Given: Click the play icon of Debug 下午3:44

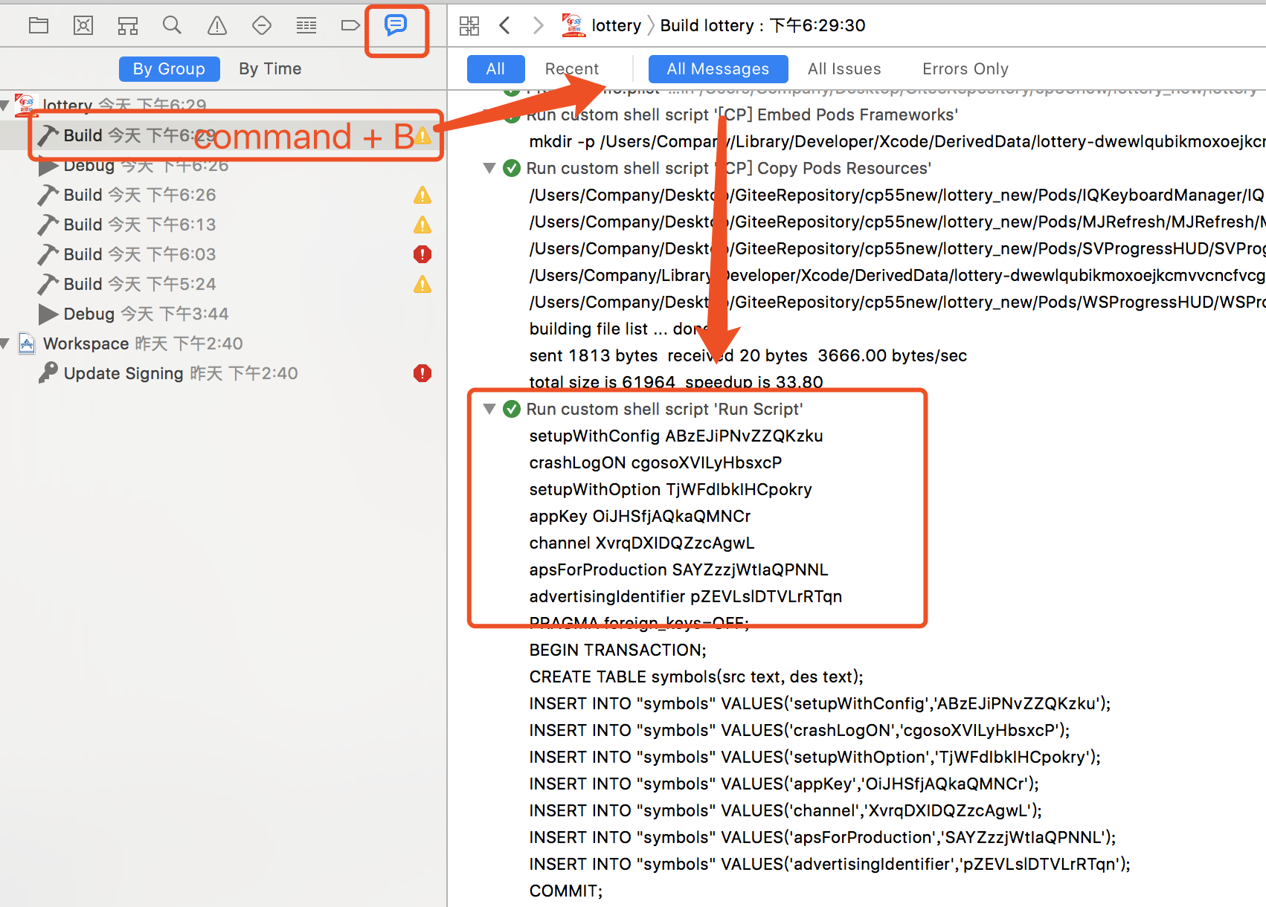Looking at the screenshot, I should (x=48, y=314).
